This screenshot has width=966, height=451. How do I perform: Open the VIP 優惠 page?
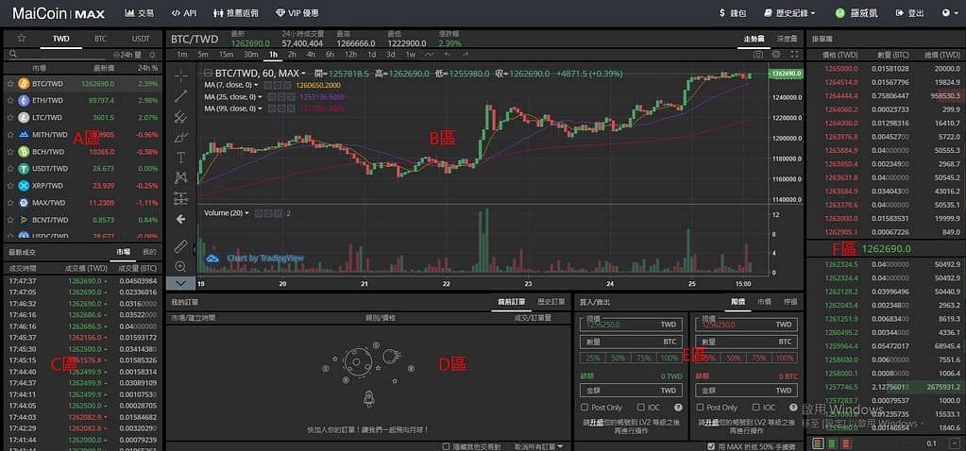(297, 13)
